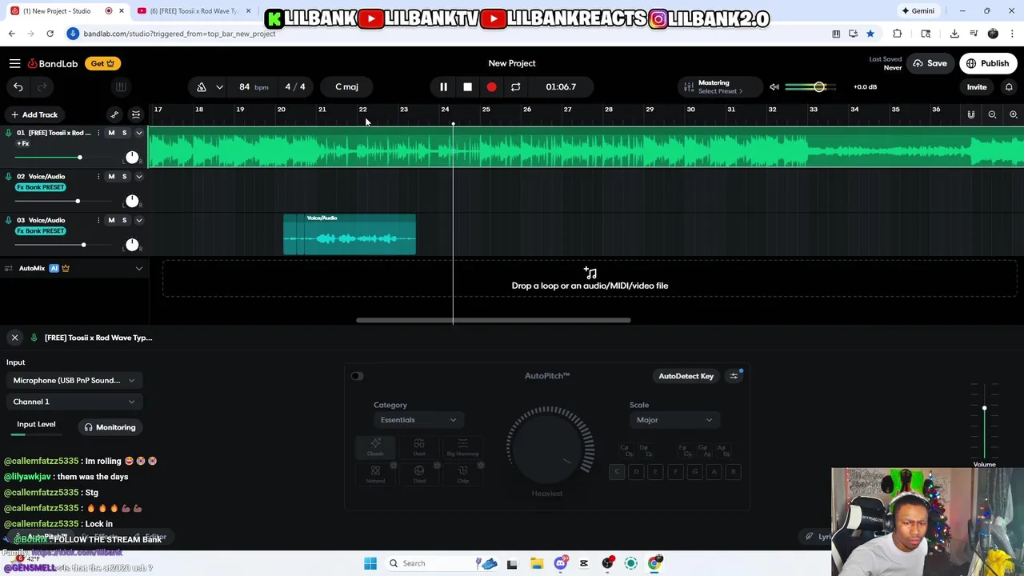Screen dimensions: 1024x576
Task: Publish the project
Action: coord(988,63)
